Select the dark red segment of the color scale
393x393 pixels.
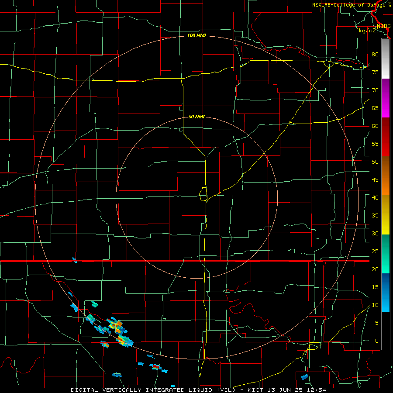point(386,137)
